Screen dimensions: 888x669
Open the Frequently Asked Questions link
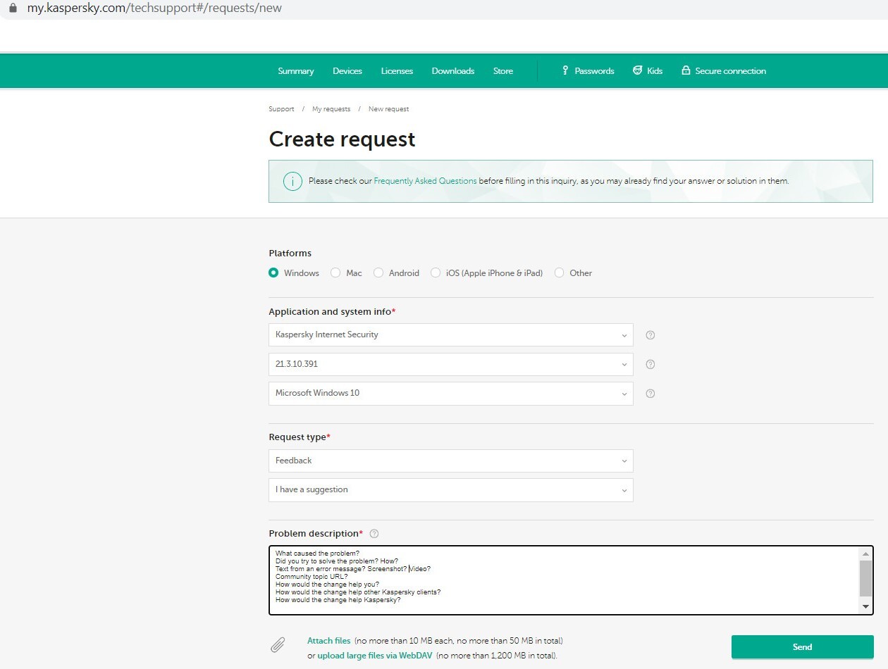425,181
